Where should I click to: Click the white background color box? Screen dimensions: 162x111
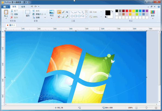(111, 17)
